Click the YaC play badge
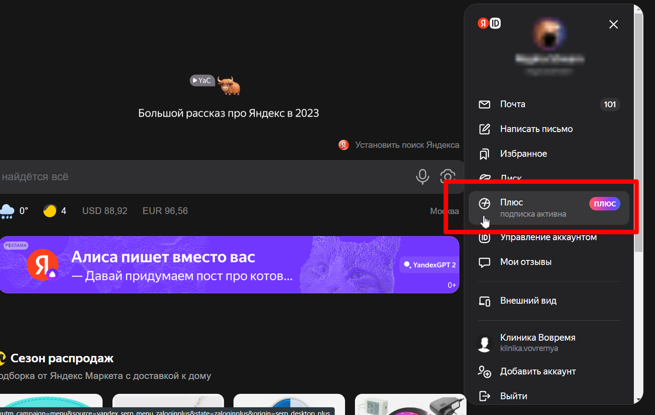The width and height of the screenshot is (655, 415). tap(201, 81)
